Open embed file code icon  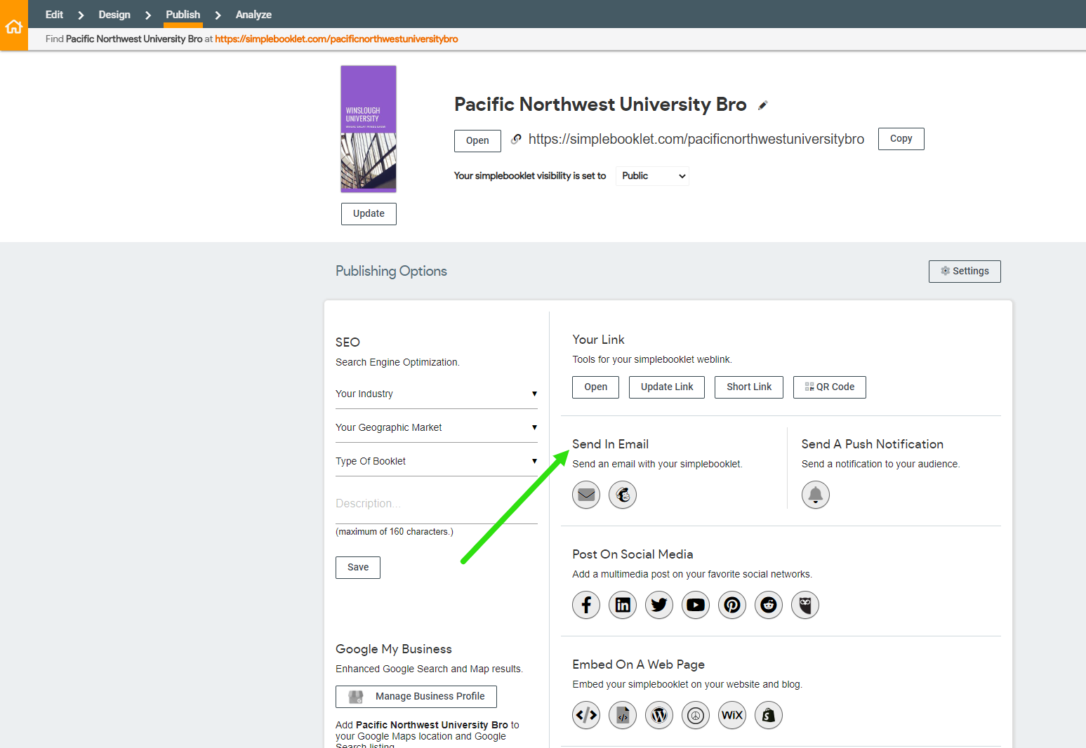tap(623, 715)
